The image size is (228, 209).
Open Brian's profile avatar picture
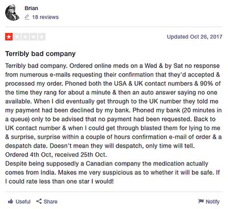point(12,12)
